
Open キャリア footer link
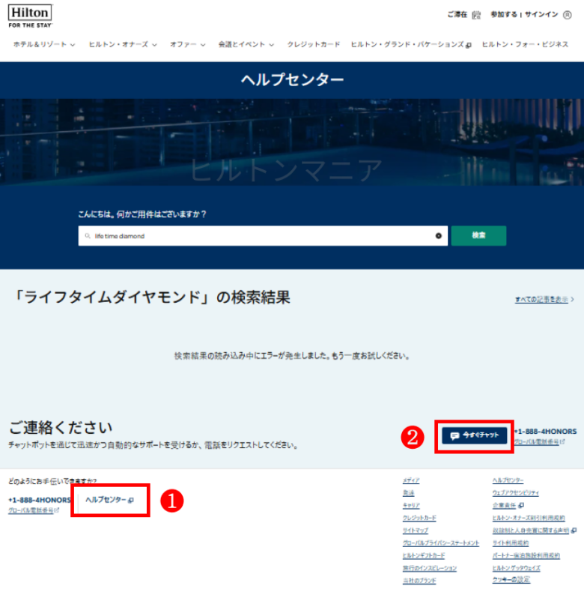(x=411, y=505)
